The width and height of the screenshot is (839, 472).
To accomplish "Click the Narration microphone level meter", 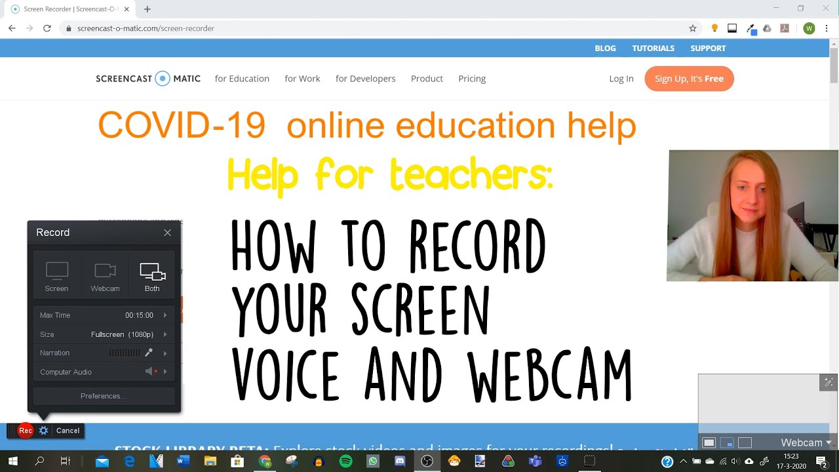I will coord(125,353).
